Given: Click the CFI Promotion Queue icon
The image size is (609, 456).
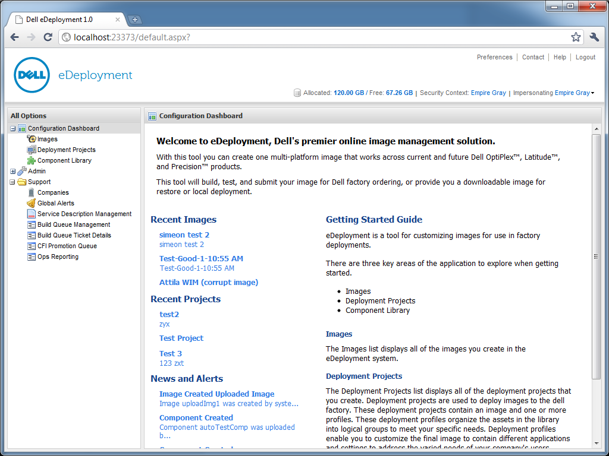Looking at the screenshot, I should (x=32, y=246).
